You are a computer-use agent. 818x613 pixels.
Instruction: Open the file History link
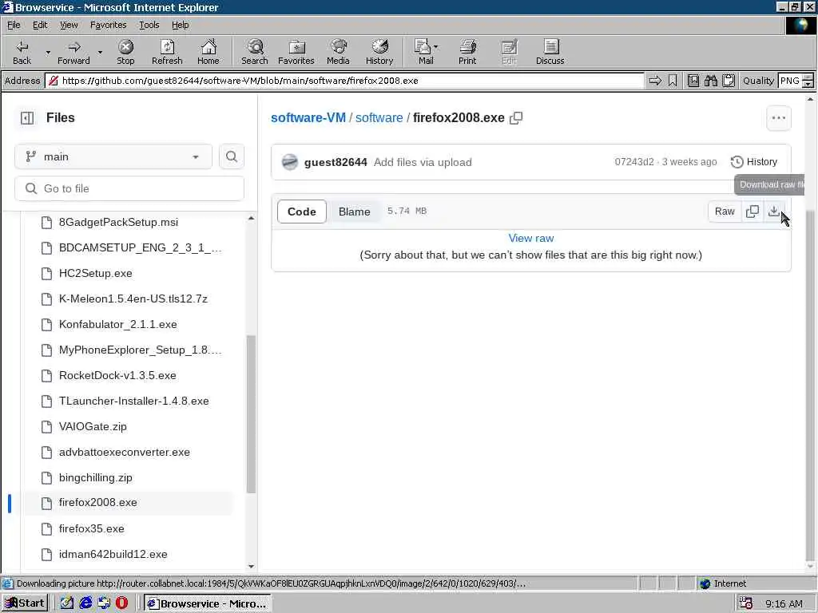pyautogui.click(x=754, y=161)
